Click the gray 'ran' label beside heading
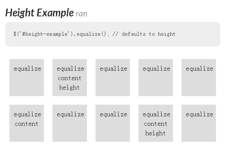The width and height of the screenshot is (225, 159). pyautogui.click(x=81, y=14)
